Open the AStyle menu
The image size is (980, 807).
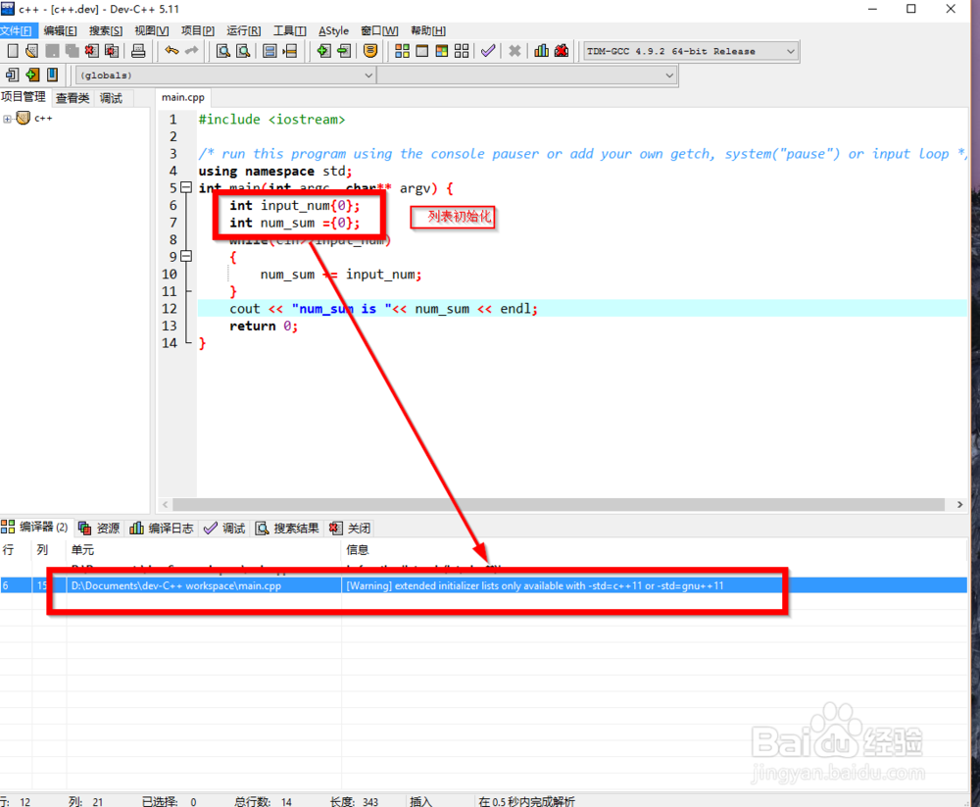333,30
